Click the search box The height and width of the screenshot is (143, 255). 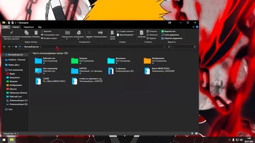click(x=185, y=47)
